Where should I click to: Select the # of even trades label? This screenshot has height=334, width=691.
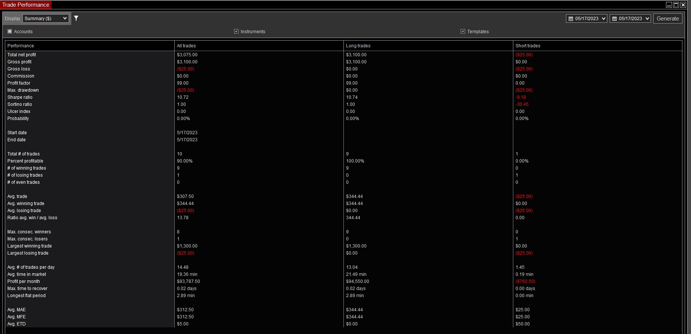click(24, 182)
